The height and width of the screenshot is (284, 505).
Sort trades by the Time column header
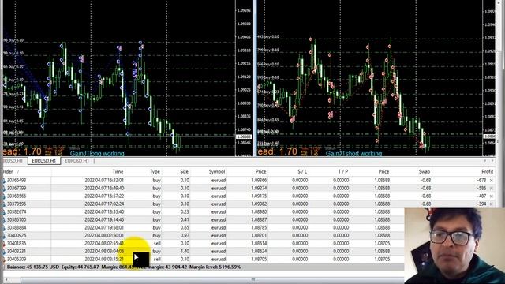coord(118,172)
